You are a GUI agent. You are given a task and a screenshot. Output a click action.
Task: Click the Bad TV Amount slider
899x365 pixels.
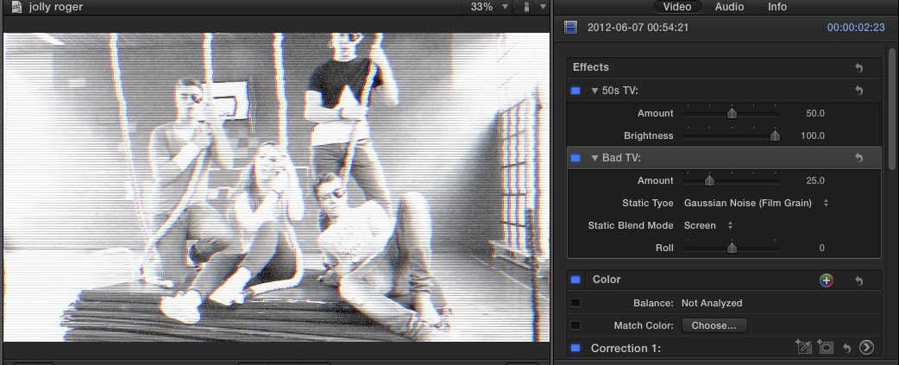click(731, 180)
